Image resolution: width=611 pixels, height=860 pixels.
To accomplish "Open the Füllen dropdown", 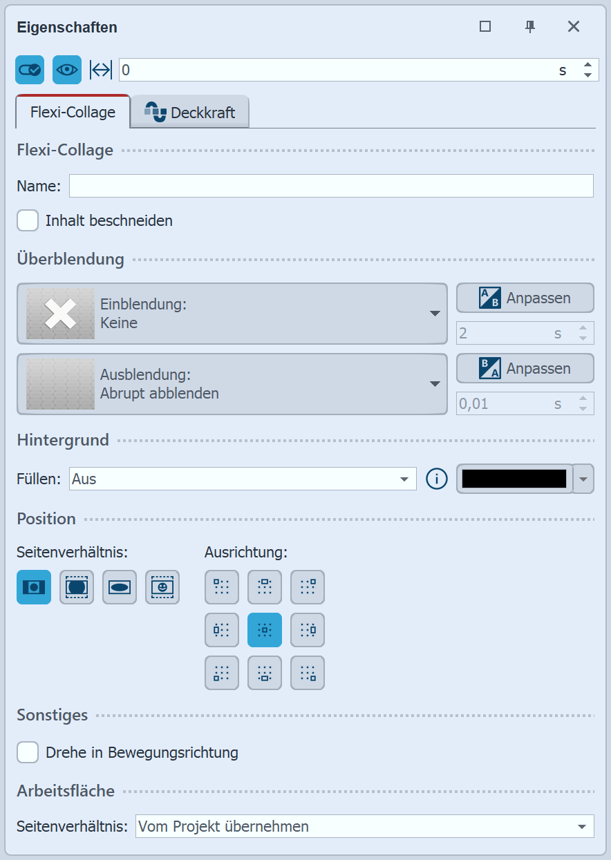I will pos(242,478).
